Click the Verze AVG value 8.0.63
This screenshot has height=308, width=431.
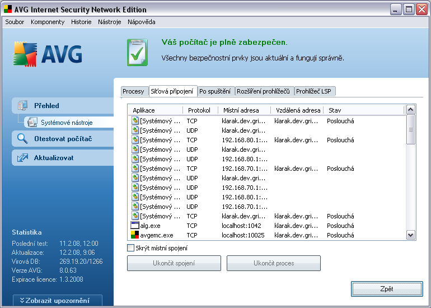68,270
